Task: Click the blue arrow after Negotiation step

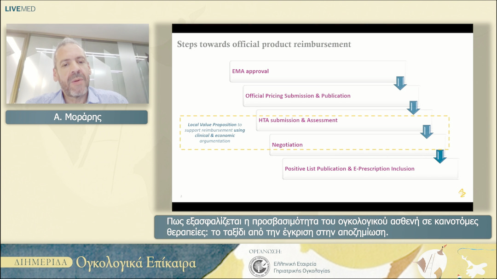Action: (440, 156)
